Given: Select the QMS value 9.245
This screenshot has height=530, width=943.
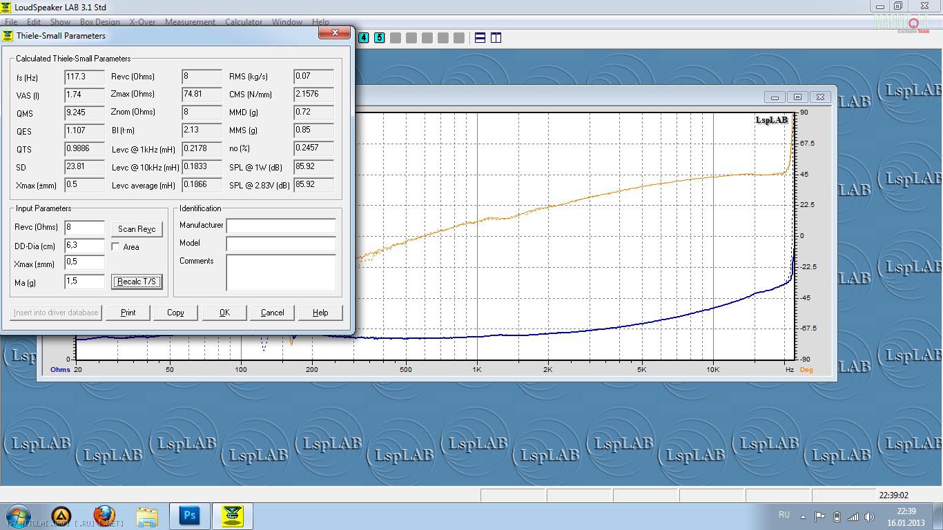Looking at the screenshot, I should (84, 112).
